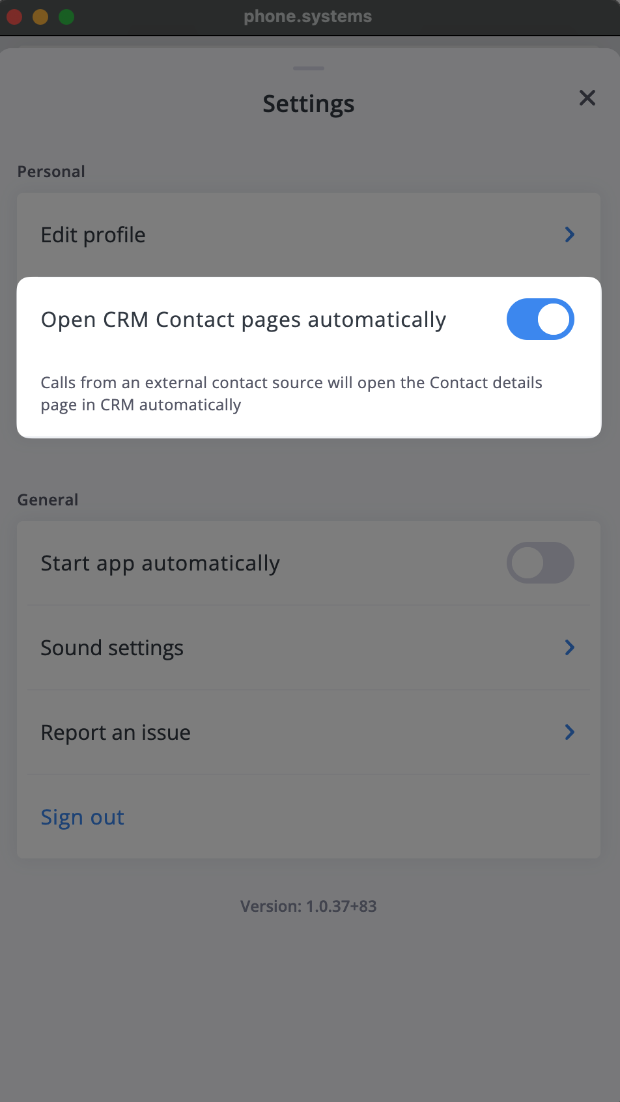Disable Open CRM Contact pages automatically switch
This screenshot has height=1102, width=620.
click(x=541, y=319)
